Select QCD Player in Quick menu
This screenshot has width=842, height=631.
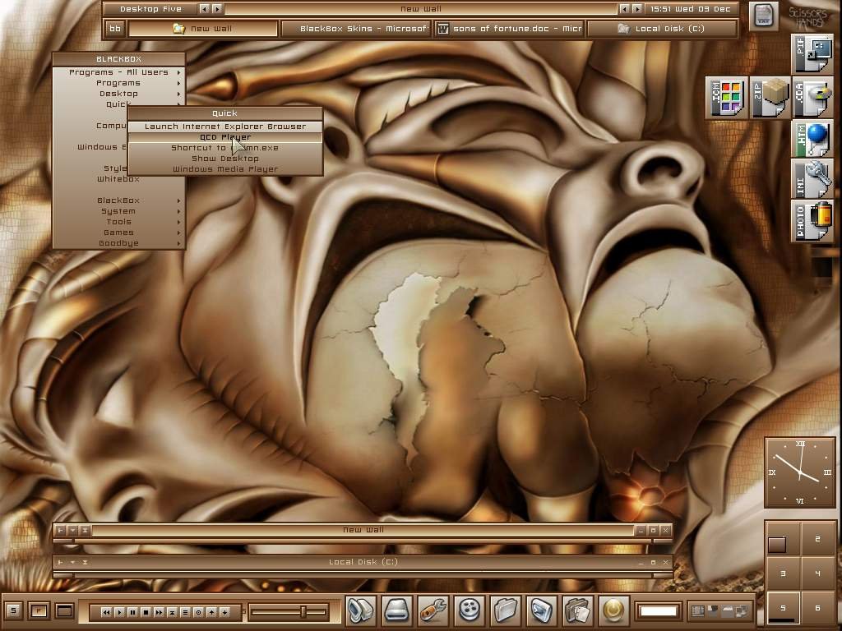tap(225, 137)
